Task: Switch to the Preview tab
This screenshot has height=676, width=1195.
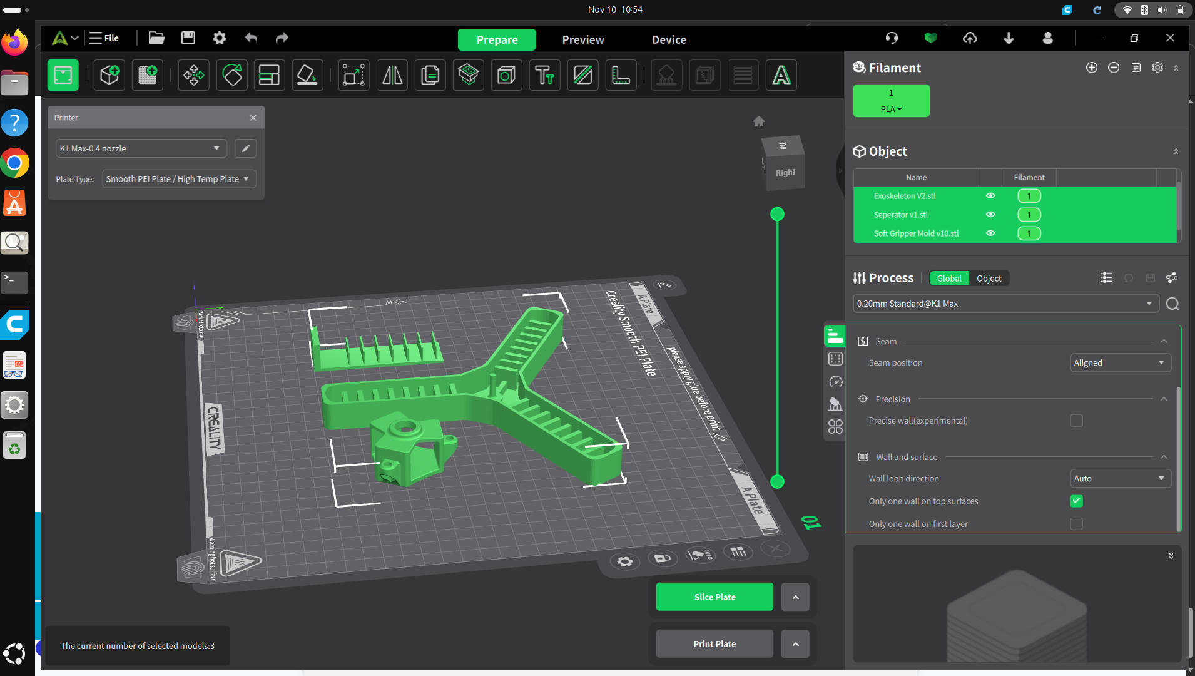Action: [582, 39]
